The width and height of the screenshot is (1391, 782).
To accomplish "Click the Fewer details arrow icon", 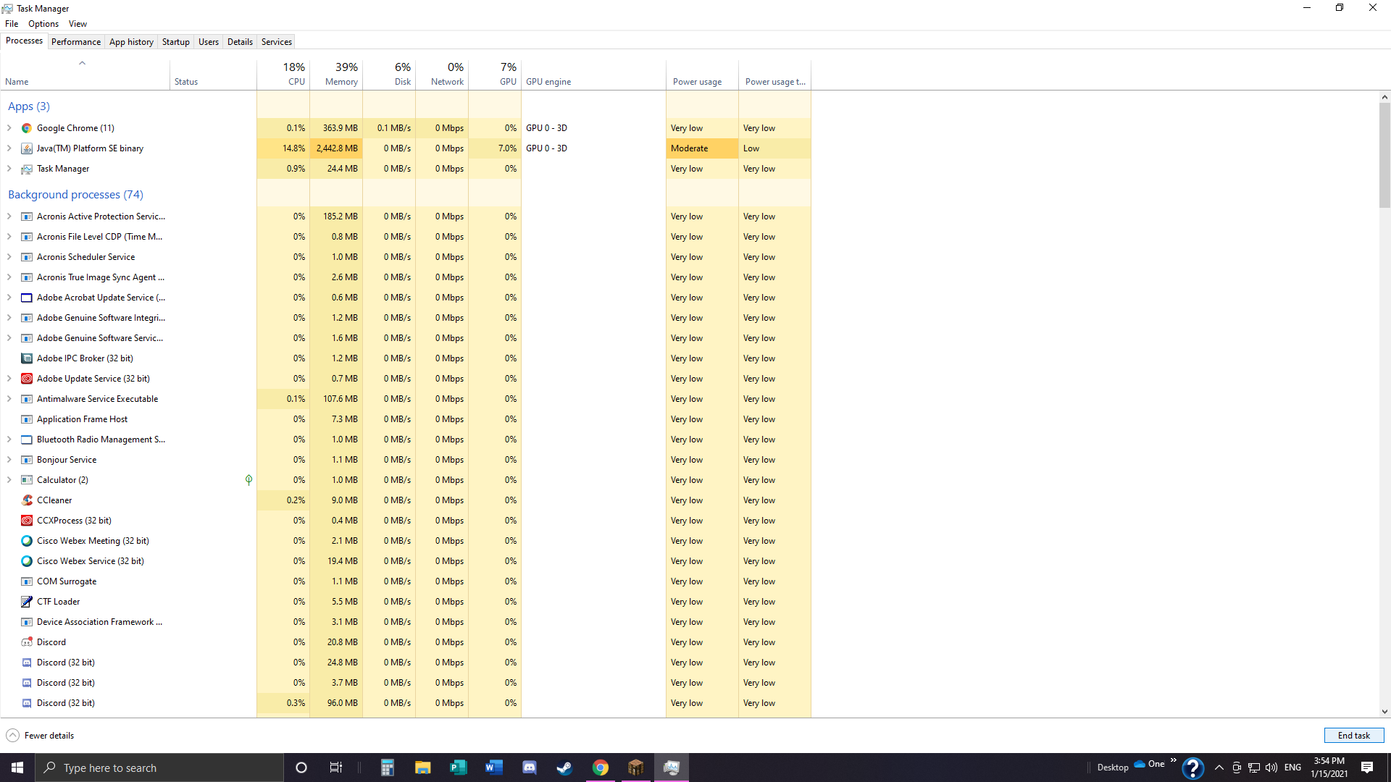I will [12, 736].
